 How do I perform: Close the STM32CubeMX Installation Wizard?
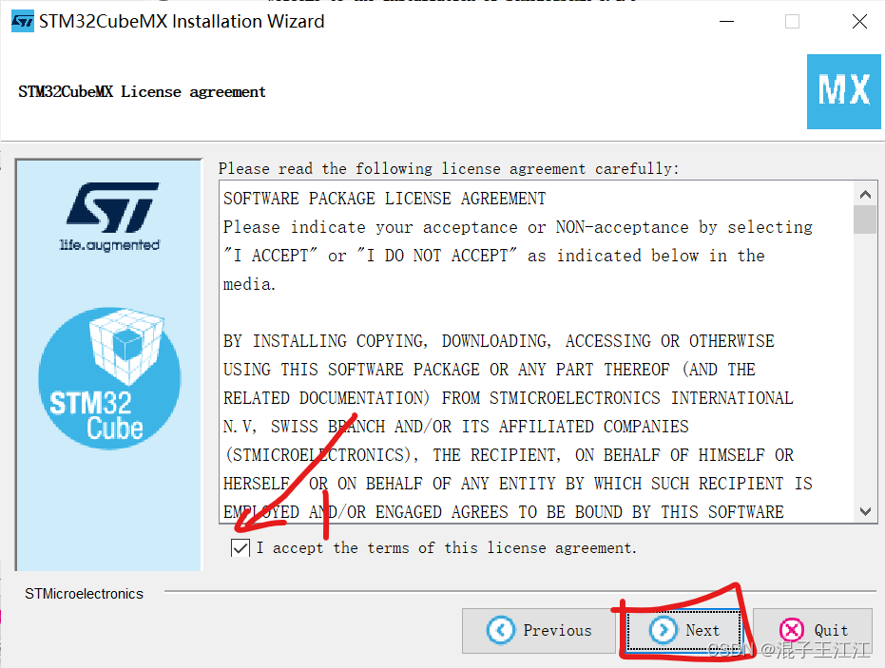[x=859, y=22]
